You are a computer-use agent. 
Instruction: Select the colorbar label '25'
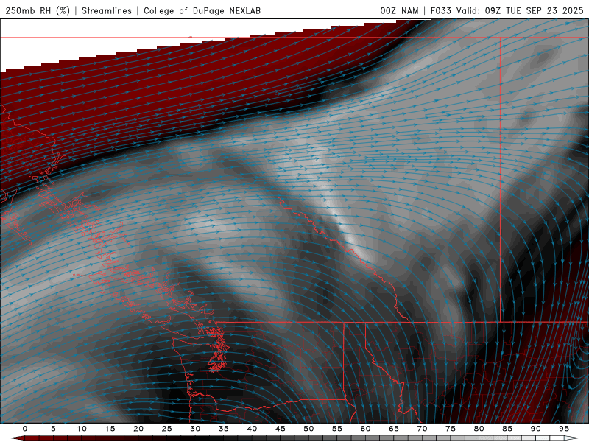(x=167, y=429)
